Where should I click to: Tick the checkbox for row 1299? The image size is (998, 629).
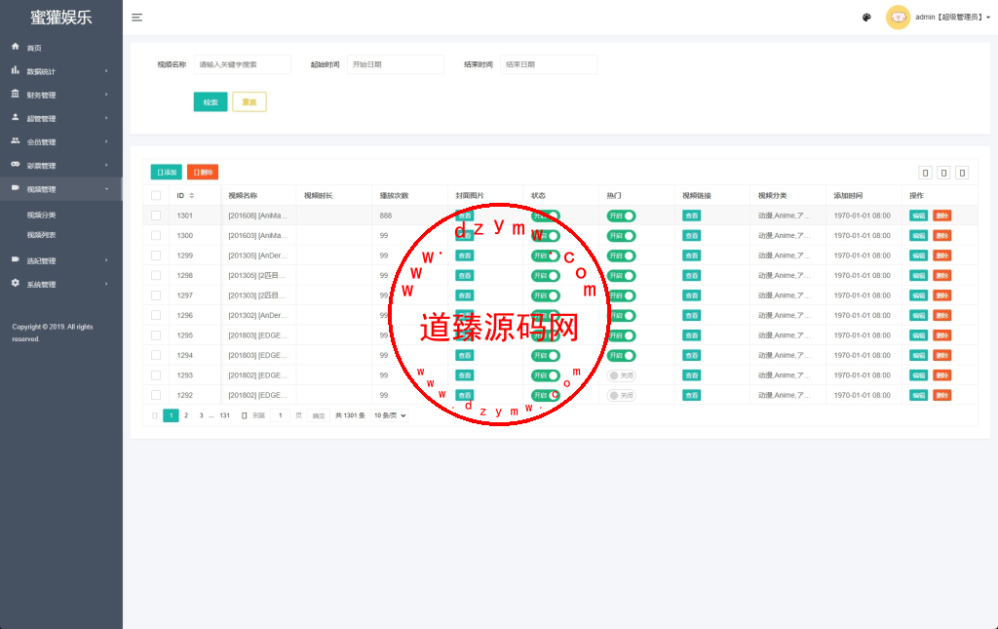pyautogui.click(x=156, y=256)
